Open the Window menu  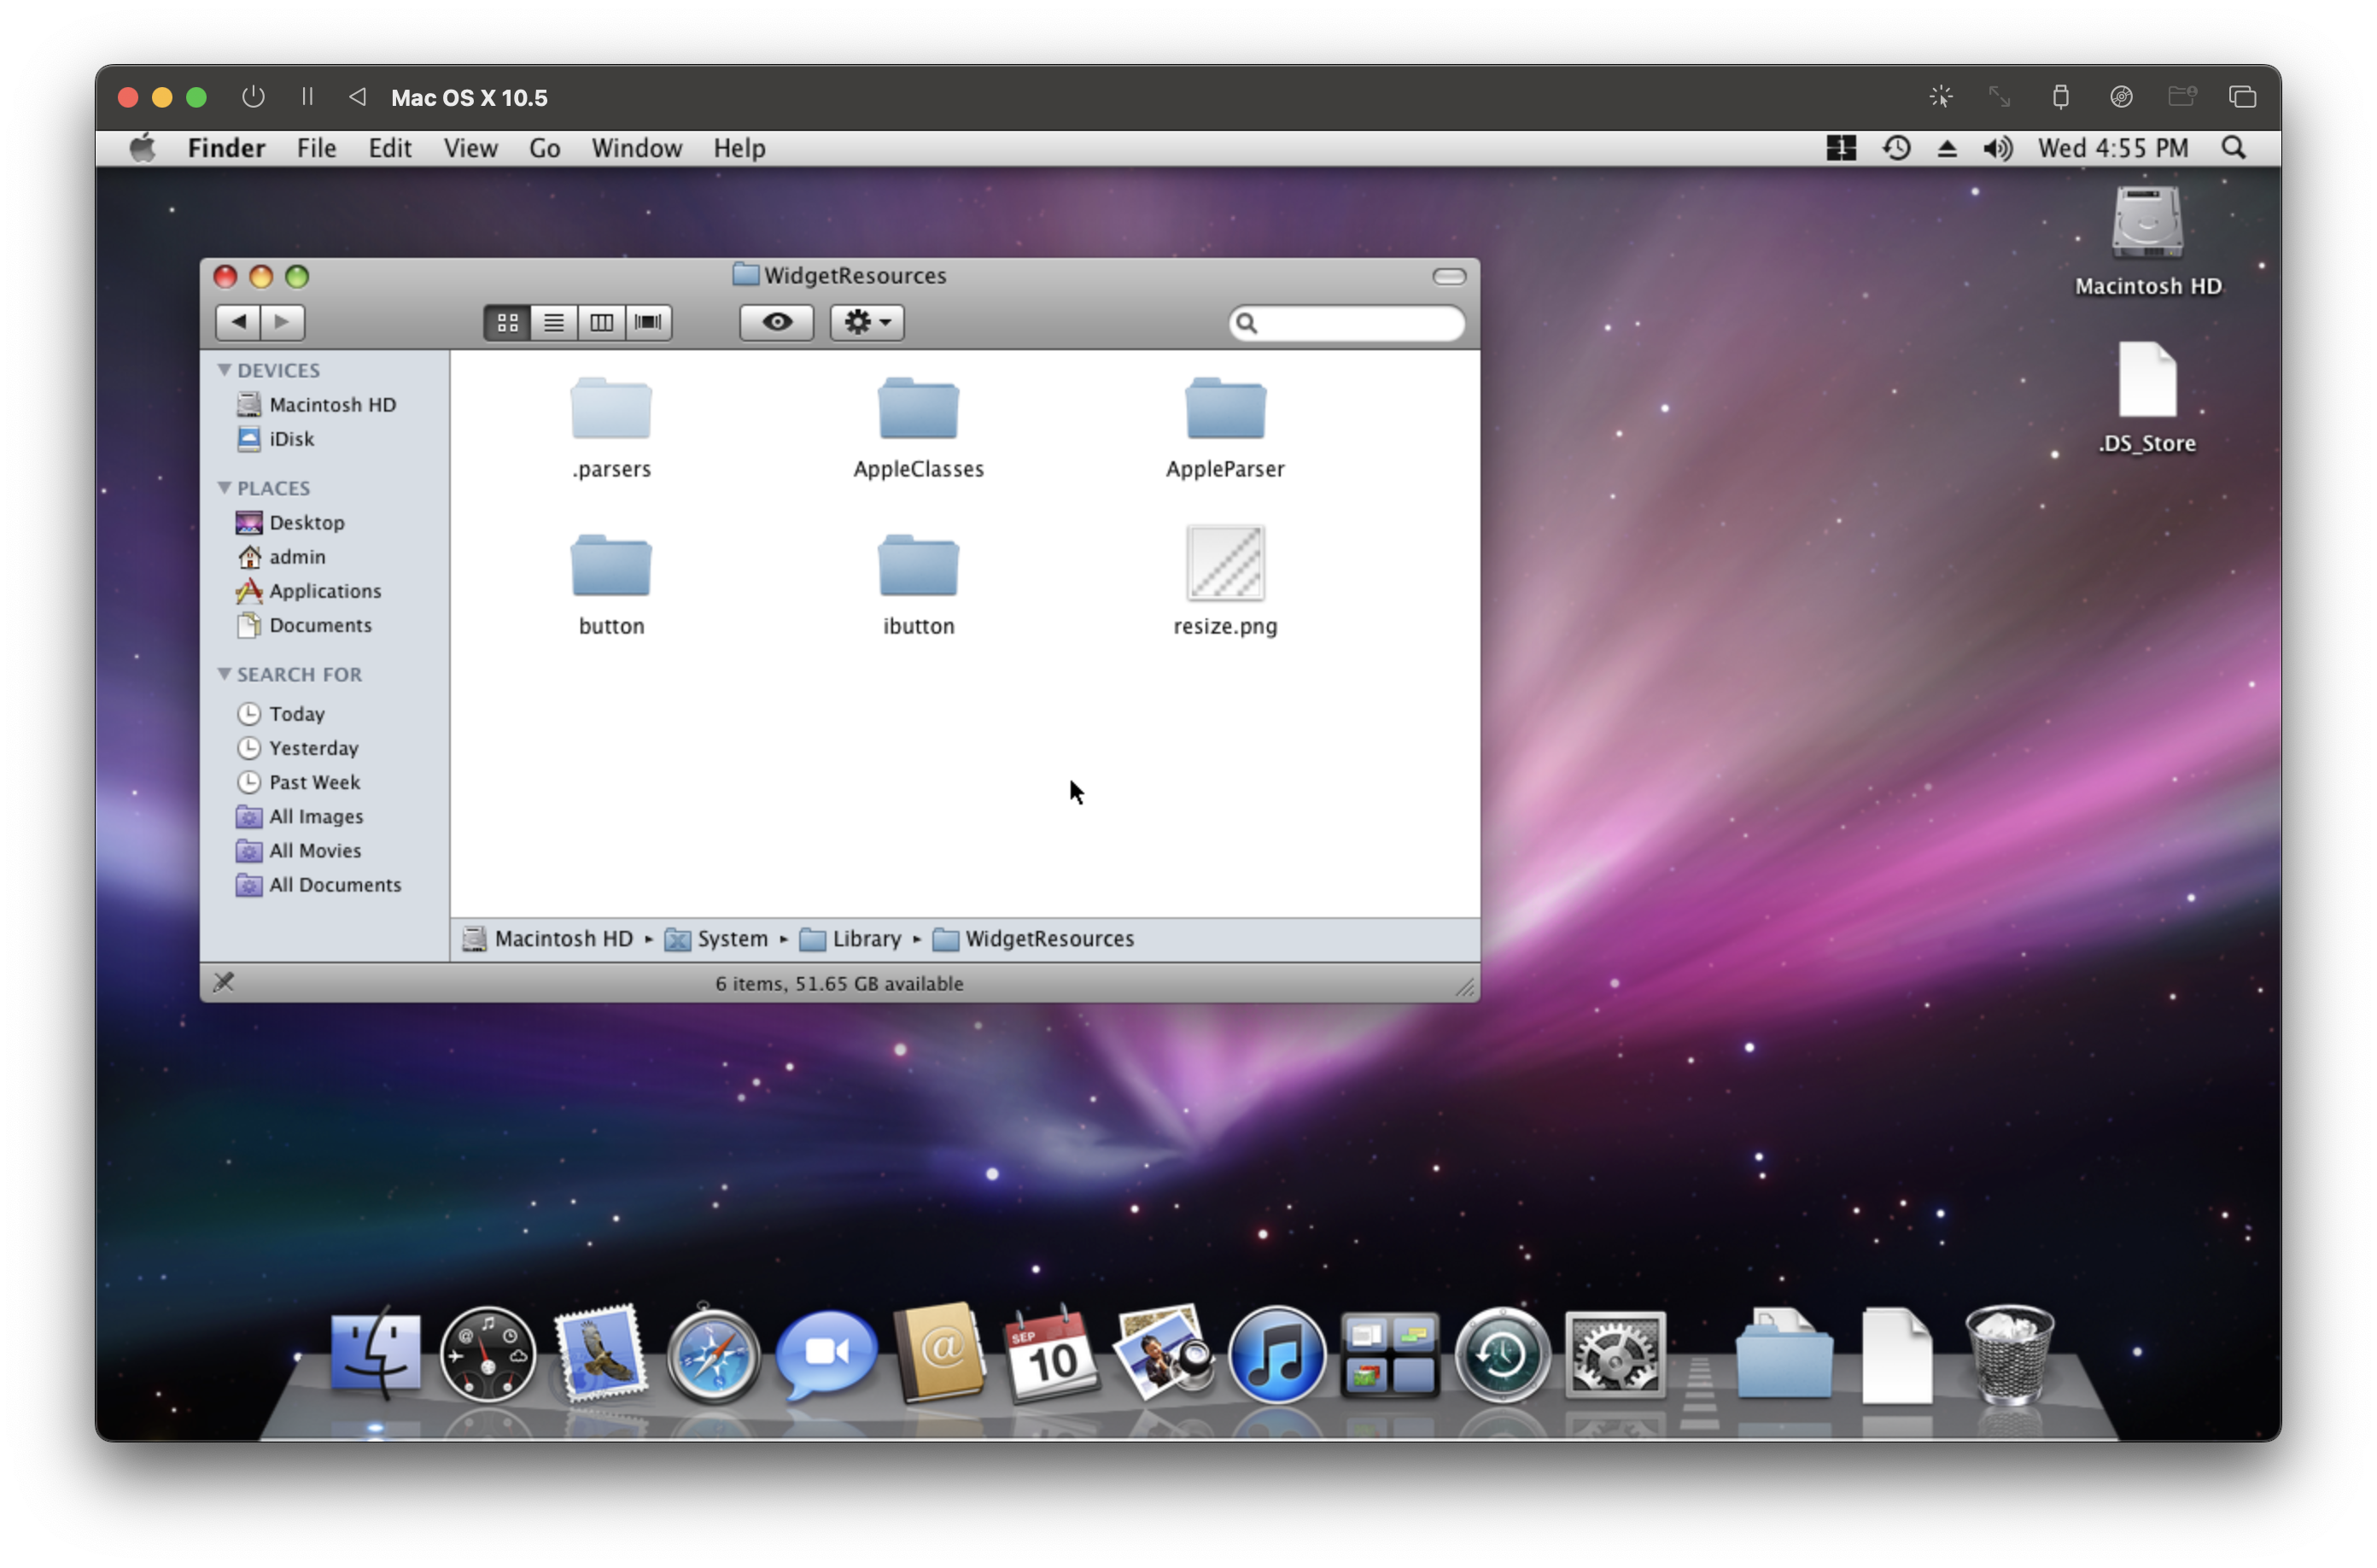pyautogui.click(x=636, y=148)
